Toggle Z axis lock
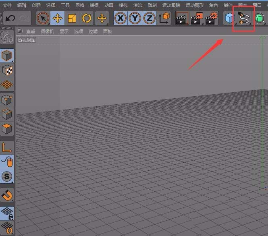The height and width of the screenshot is (236, 268). (x=149, y=18)
